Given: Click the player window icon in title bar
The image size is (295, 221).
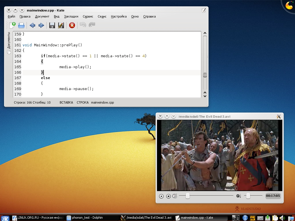Looking at the screenshot, I should tap(279, 117).
